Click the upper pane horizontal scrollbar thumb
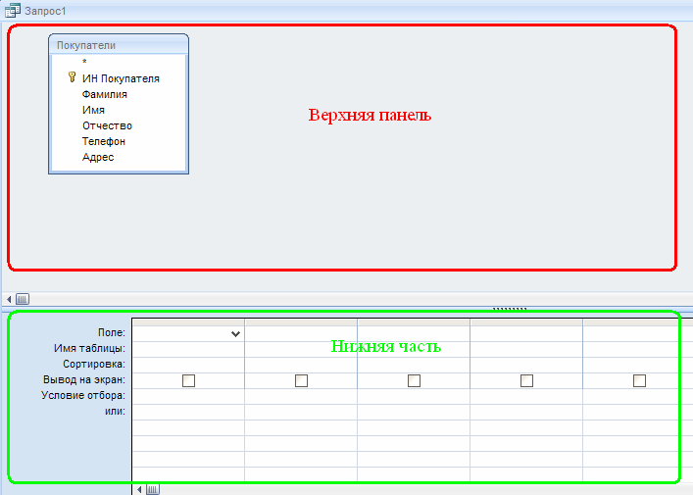The height and width of the screenshot is (495, 693). click(23, 299)
